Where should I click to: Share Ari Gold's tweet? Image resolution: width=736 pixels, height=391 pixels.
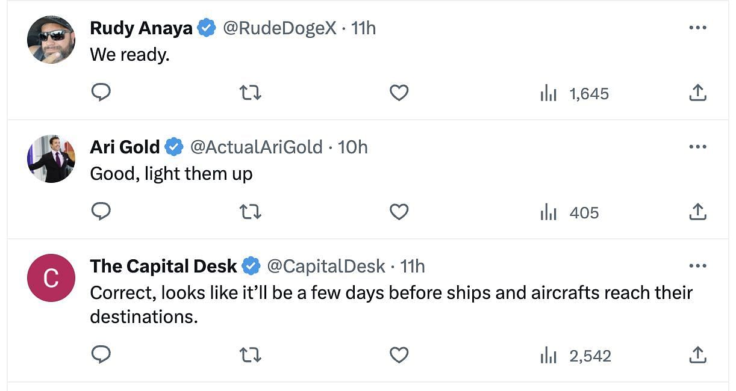pos(697,212)
